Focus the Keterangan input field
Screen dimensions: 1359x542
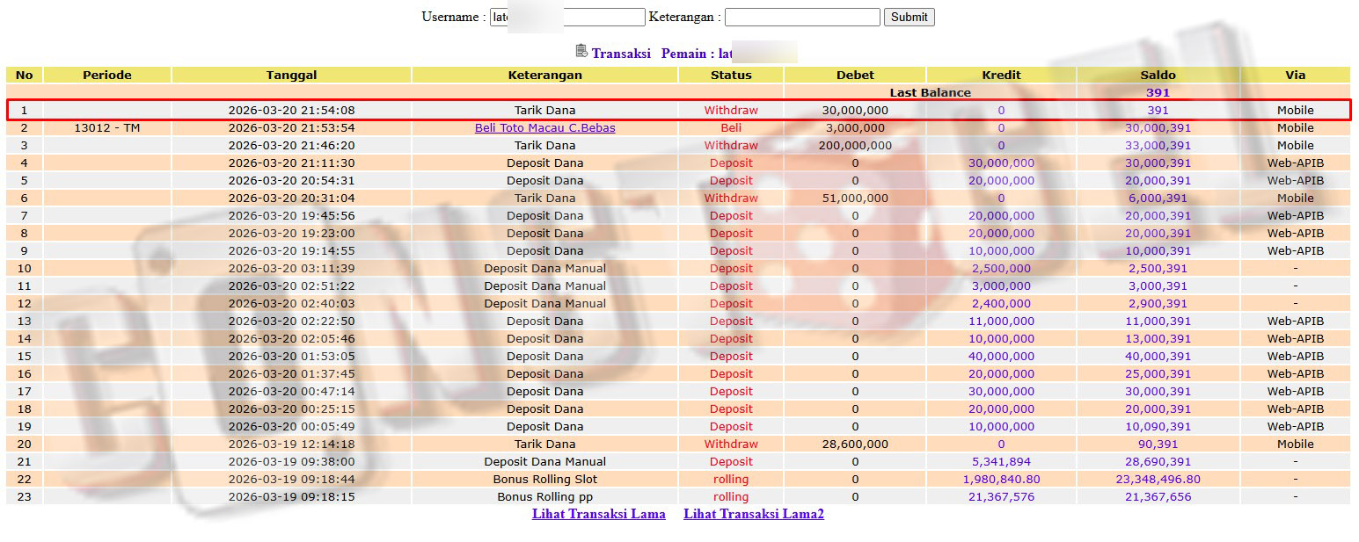(x=802, y=17)
